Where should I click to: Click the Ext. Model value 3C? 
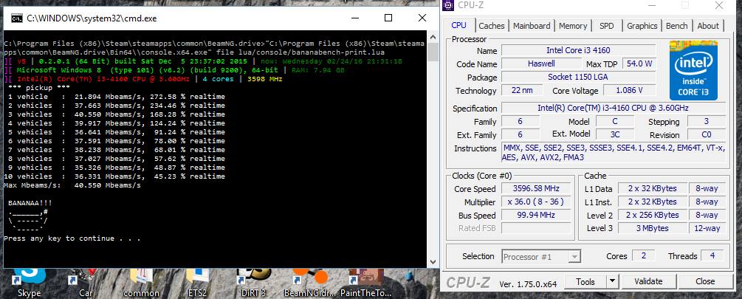[x=615, y=135]
